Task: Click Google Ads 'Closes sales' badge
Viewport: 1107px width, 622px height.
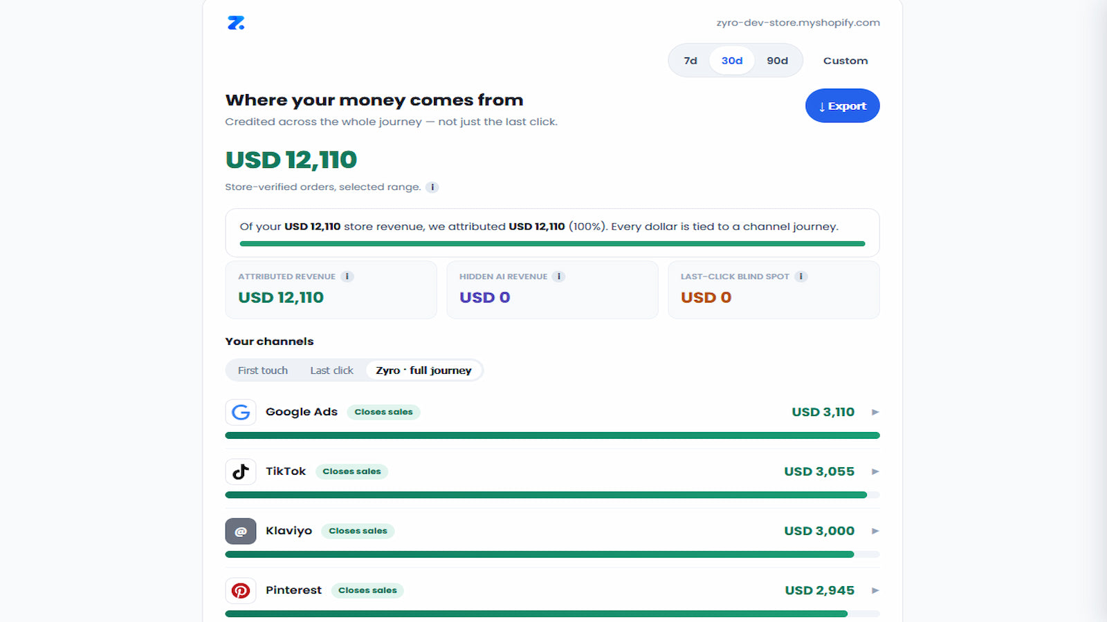Action: tap(383, 412)
